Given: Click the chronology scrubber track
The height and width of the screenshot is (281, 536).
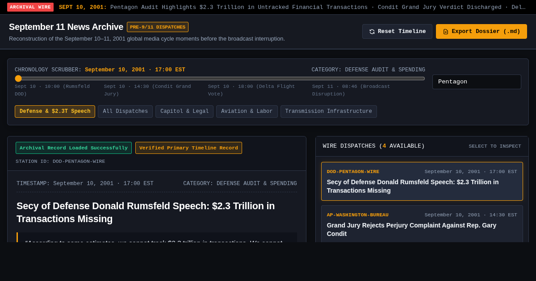Looking at the screenshot, I should tap(220, 79).
